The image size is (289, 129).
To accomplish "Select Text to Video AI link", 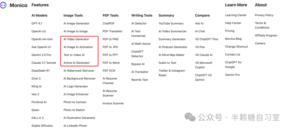I will (x=74, y=55).
